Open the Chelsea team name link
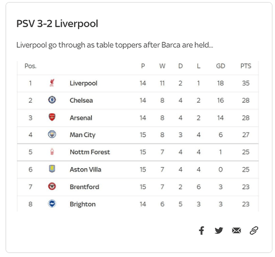The width and height of the screenshot is (275, 257). [81, 100]
